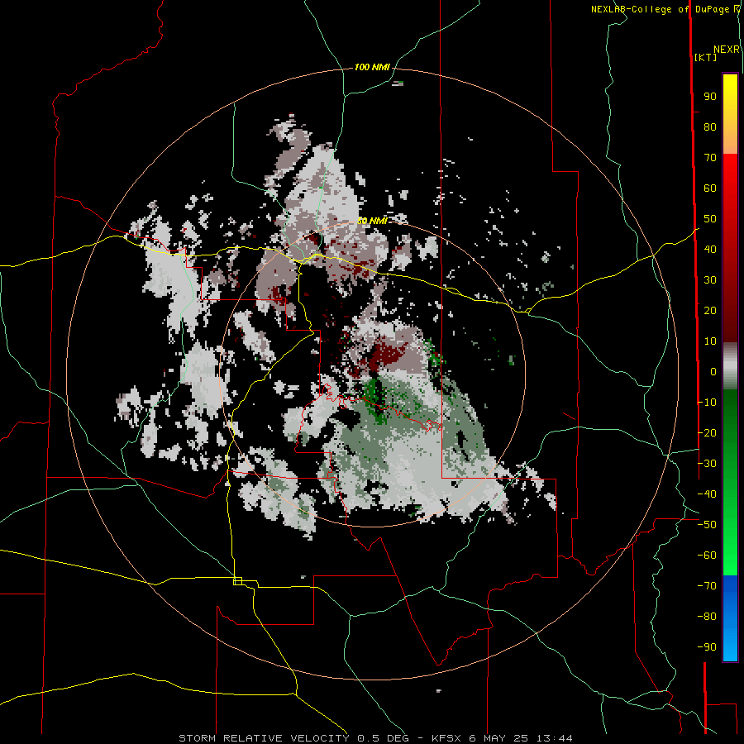Viewport: 744px width, 744px height.
Task: Click the [KT] units label above the color bar
Action: point(705,57)
